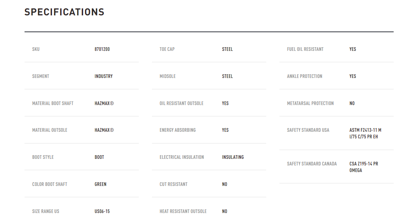
Task: Click the GREEN color boot shaft value
Action: click(x=100, y=184)
